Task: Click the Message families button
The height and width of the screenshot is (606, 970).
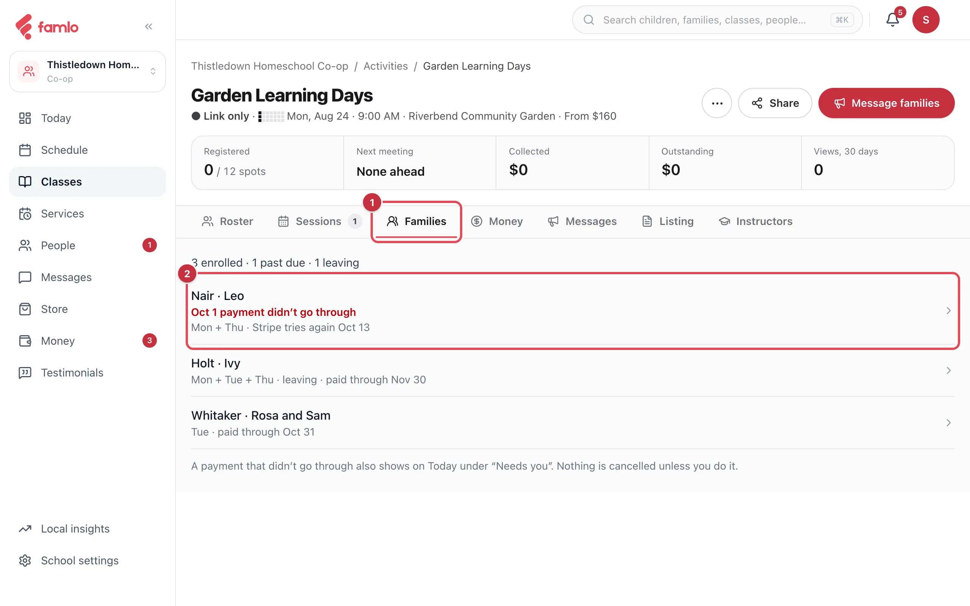Action: [886, 103]
